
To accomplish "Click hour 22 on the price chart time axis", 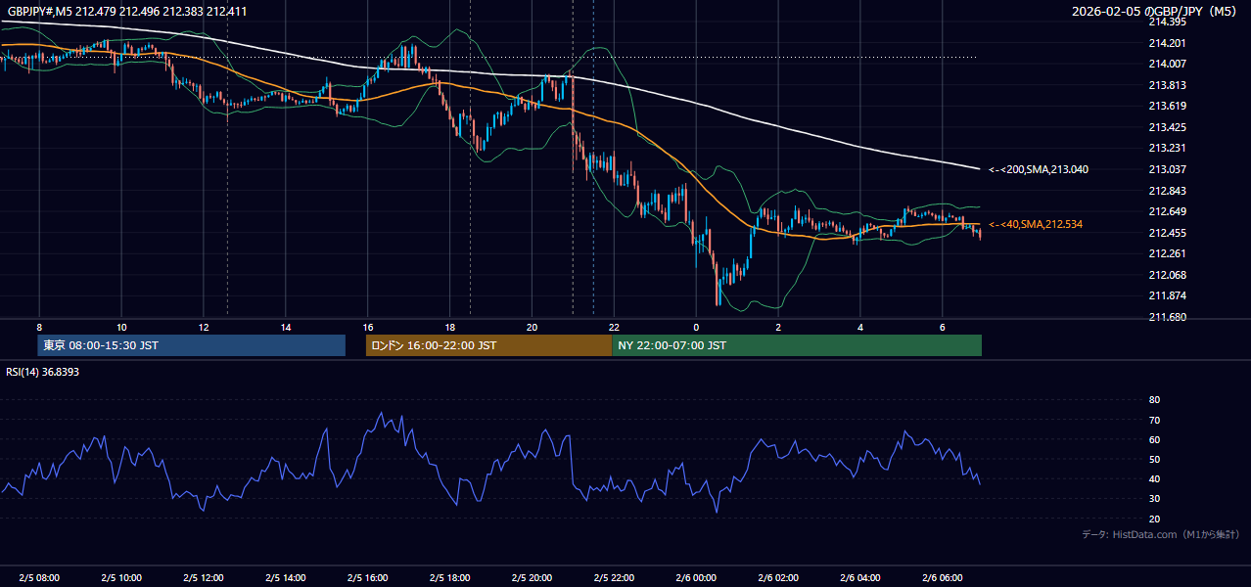I will [614, 327].
